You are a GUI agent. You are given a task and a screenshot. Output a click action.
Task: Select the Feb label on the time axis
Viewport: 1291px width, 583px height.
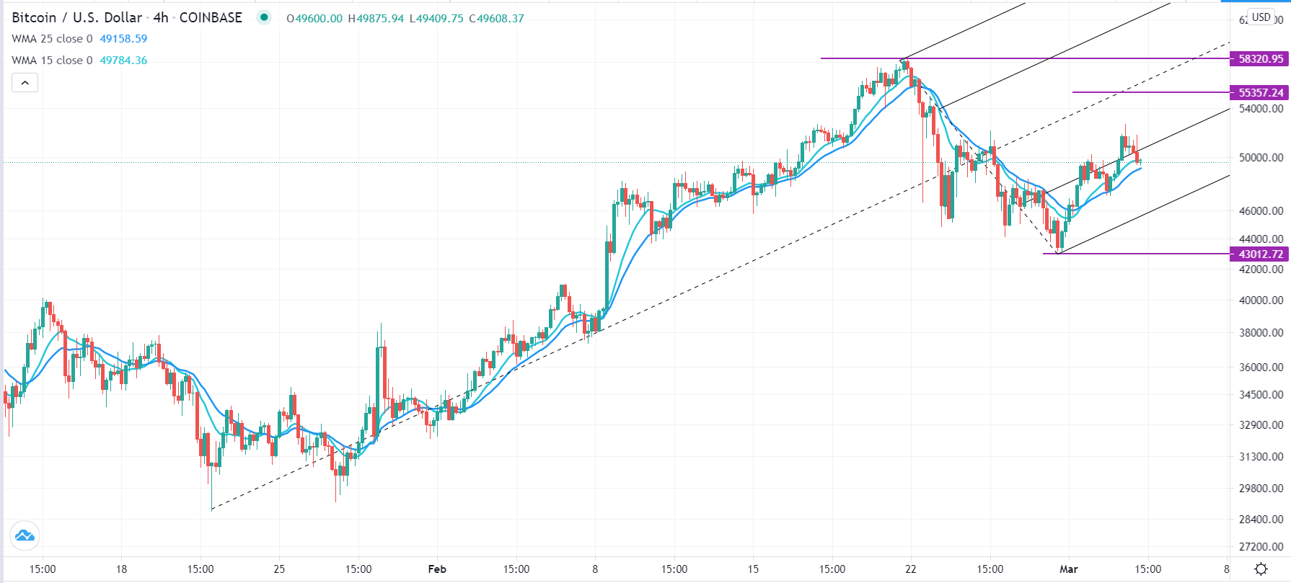[x=437, y=569]
